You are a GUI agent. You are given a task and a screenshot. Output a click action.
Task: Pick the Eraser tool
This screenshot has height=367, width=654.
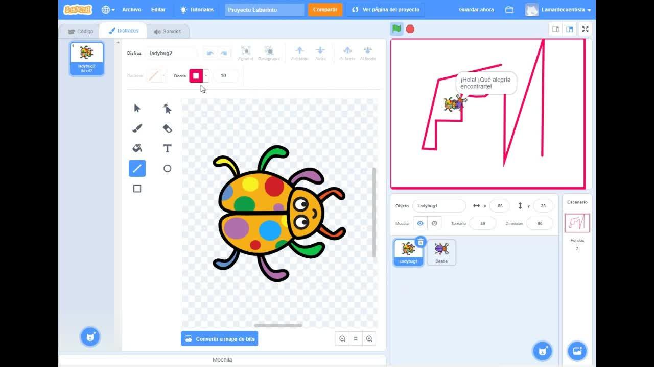coord(167,128)
